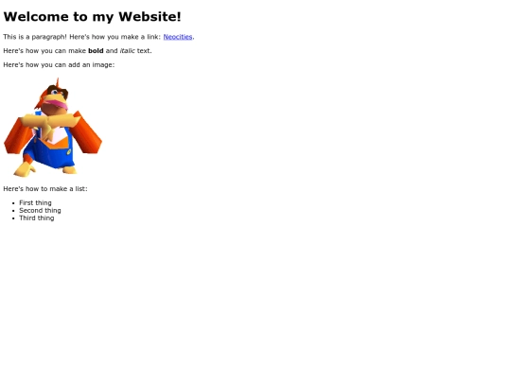Click the bullet beside 'First thing'
The image size is (511, 383).
pyautogui.click(x=13, y=203)
